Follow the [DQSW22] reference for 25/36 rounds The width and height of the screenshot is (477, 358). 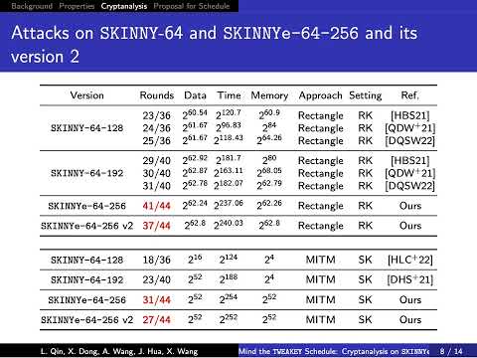point(410,140)
